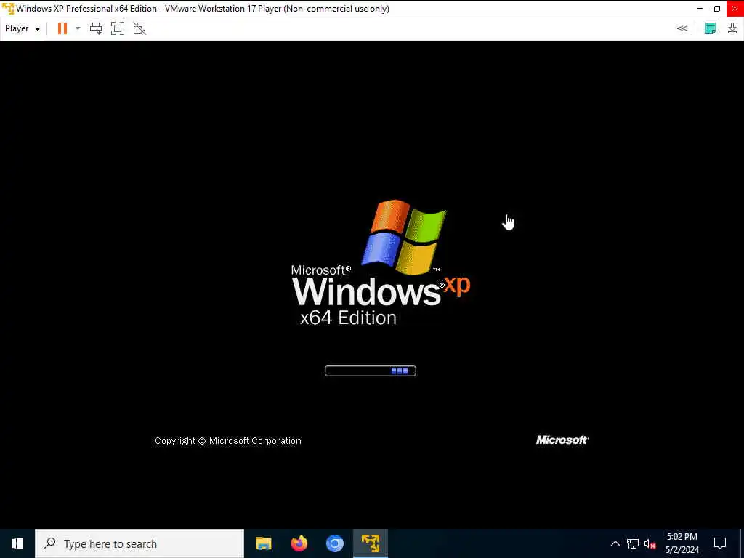Screen dimensions: 744x558
Task: Open the notification center
Action: [720, 543]
